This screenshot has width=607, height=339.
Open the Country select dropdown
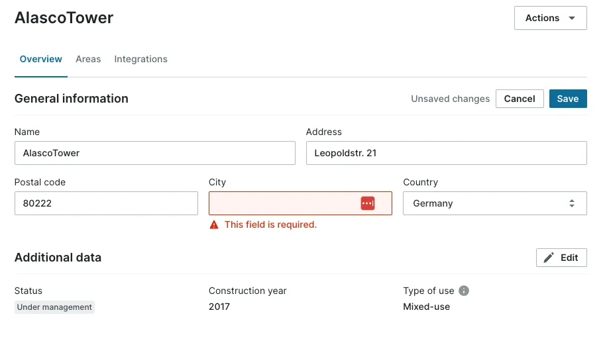(x=494, y=203)
